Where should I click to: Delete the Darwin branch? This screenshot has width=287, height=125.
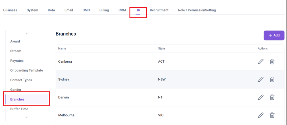coord(272,97)
